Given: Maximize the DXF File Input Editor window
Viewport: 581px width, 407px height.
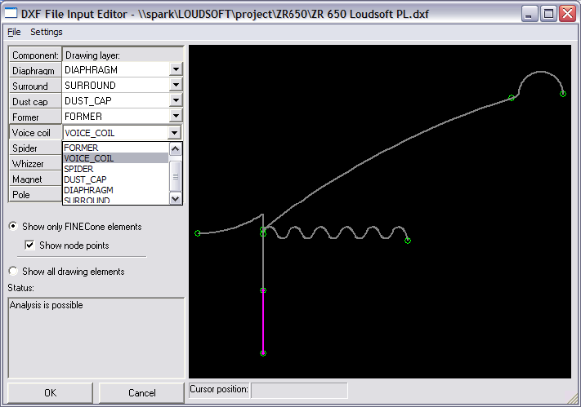Looking at the screenshot, I should coord(548,14).
